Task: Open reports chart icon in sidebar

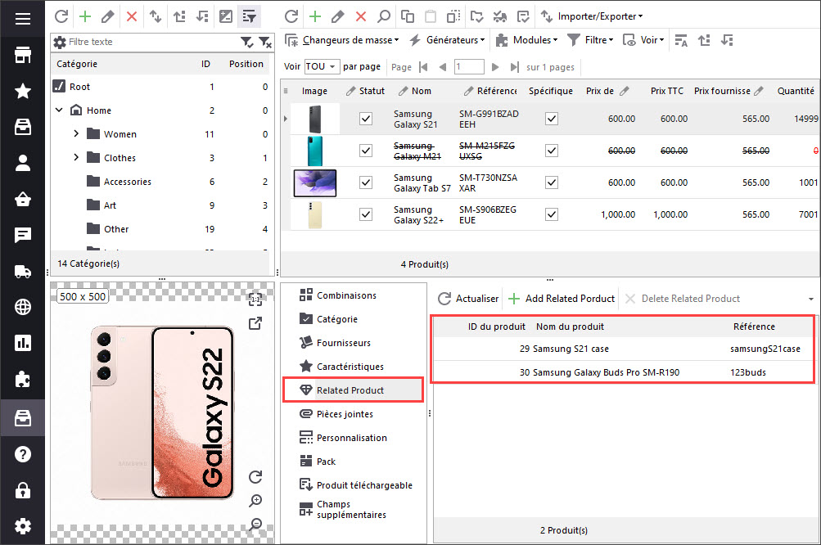Action: coord(23,343)
